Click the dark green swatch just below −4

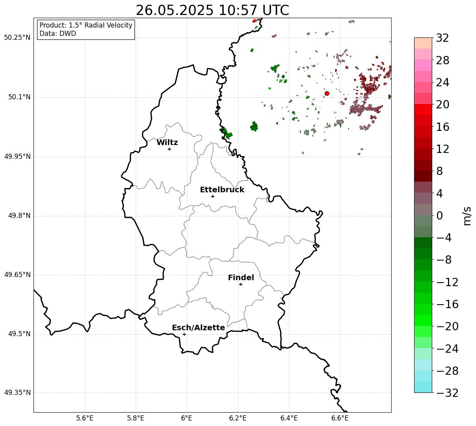tap(423, 243)
